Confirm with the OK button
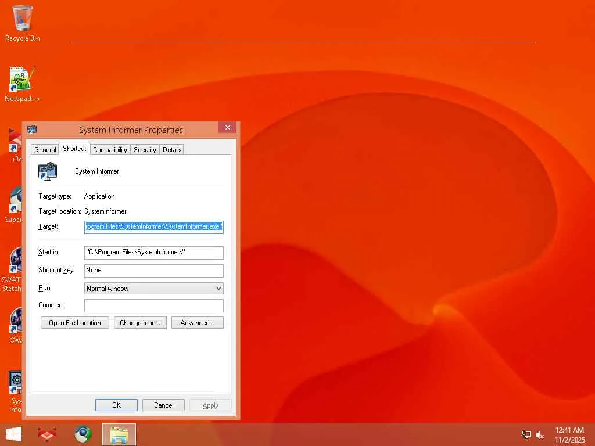 point(116,405)
